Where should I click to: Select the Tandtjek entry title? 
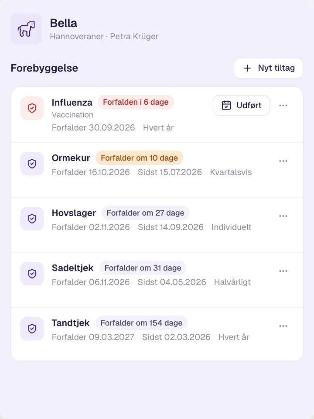pos(71,323)
